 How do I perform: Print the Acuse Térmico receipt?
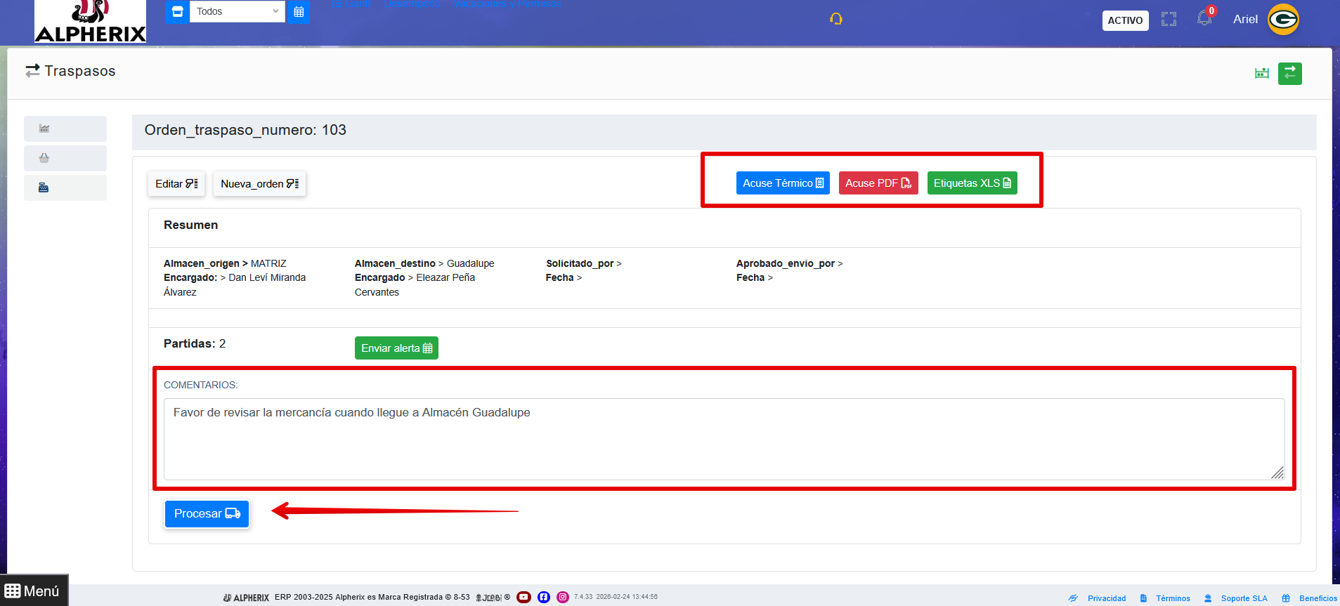[782, 183]
